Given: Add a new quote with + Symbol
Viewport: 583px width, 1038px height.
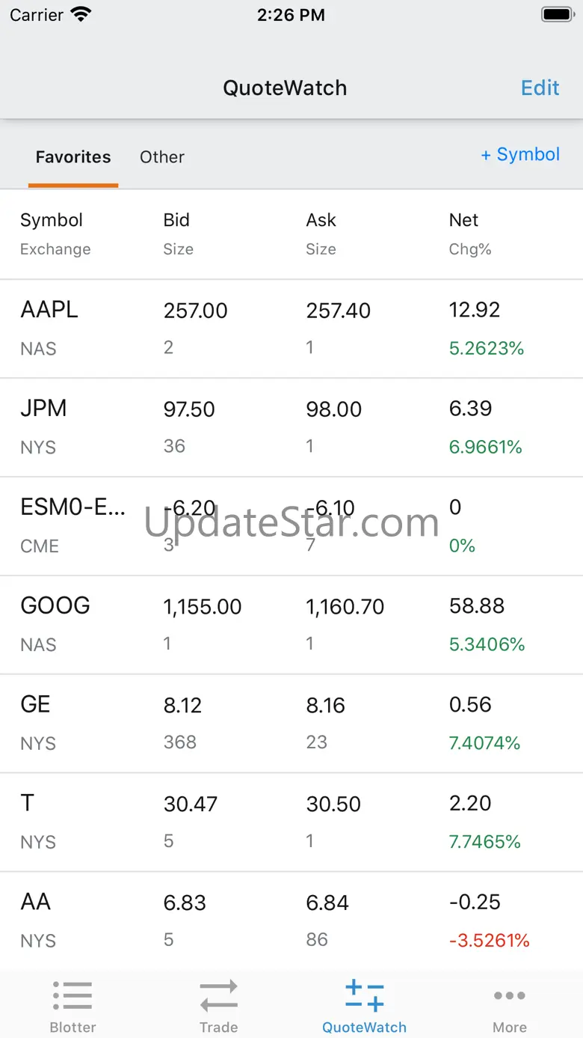Looking at the screenshot, I should (520, 154).
